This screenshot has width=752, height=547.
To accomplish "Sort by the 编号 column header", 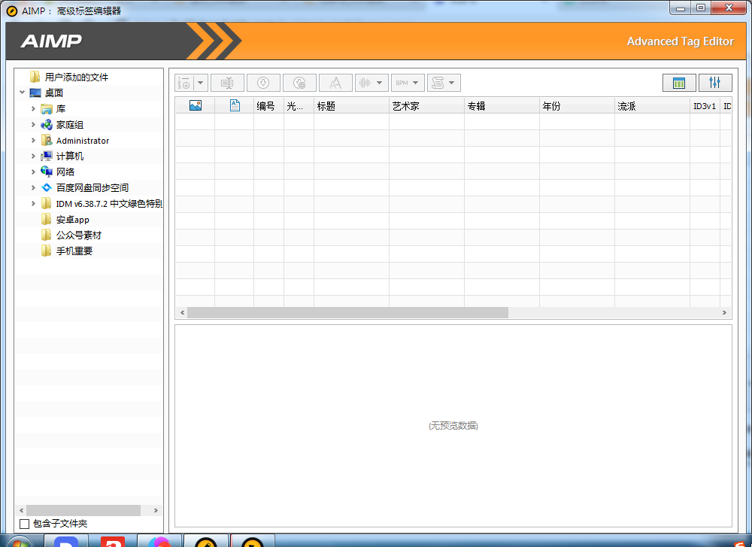I will (x=268, y=106).
